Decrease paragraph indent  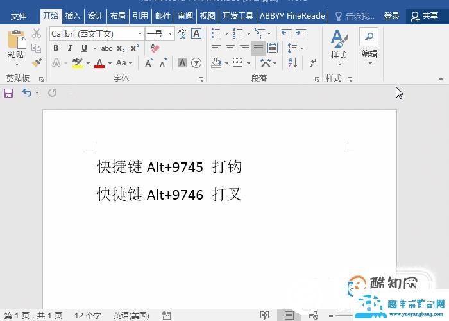pos(286,33)
